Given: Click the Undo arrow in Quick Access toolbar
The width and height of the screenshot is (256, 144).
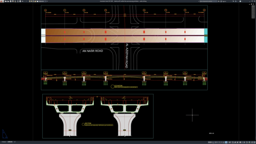Looking at the screenshot, I should tap(22, 1).
